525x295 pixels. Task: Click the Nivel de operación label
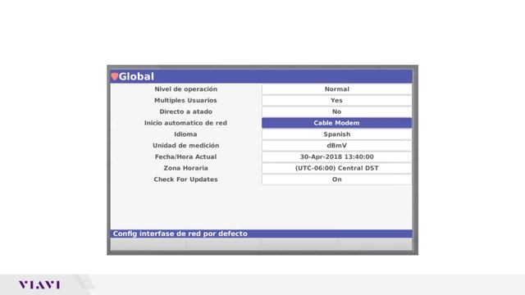(x=186, y=89)
